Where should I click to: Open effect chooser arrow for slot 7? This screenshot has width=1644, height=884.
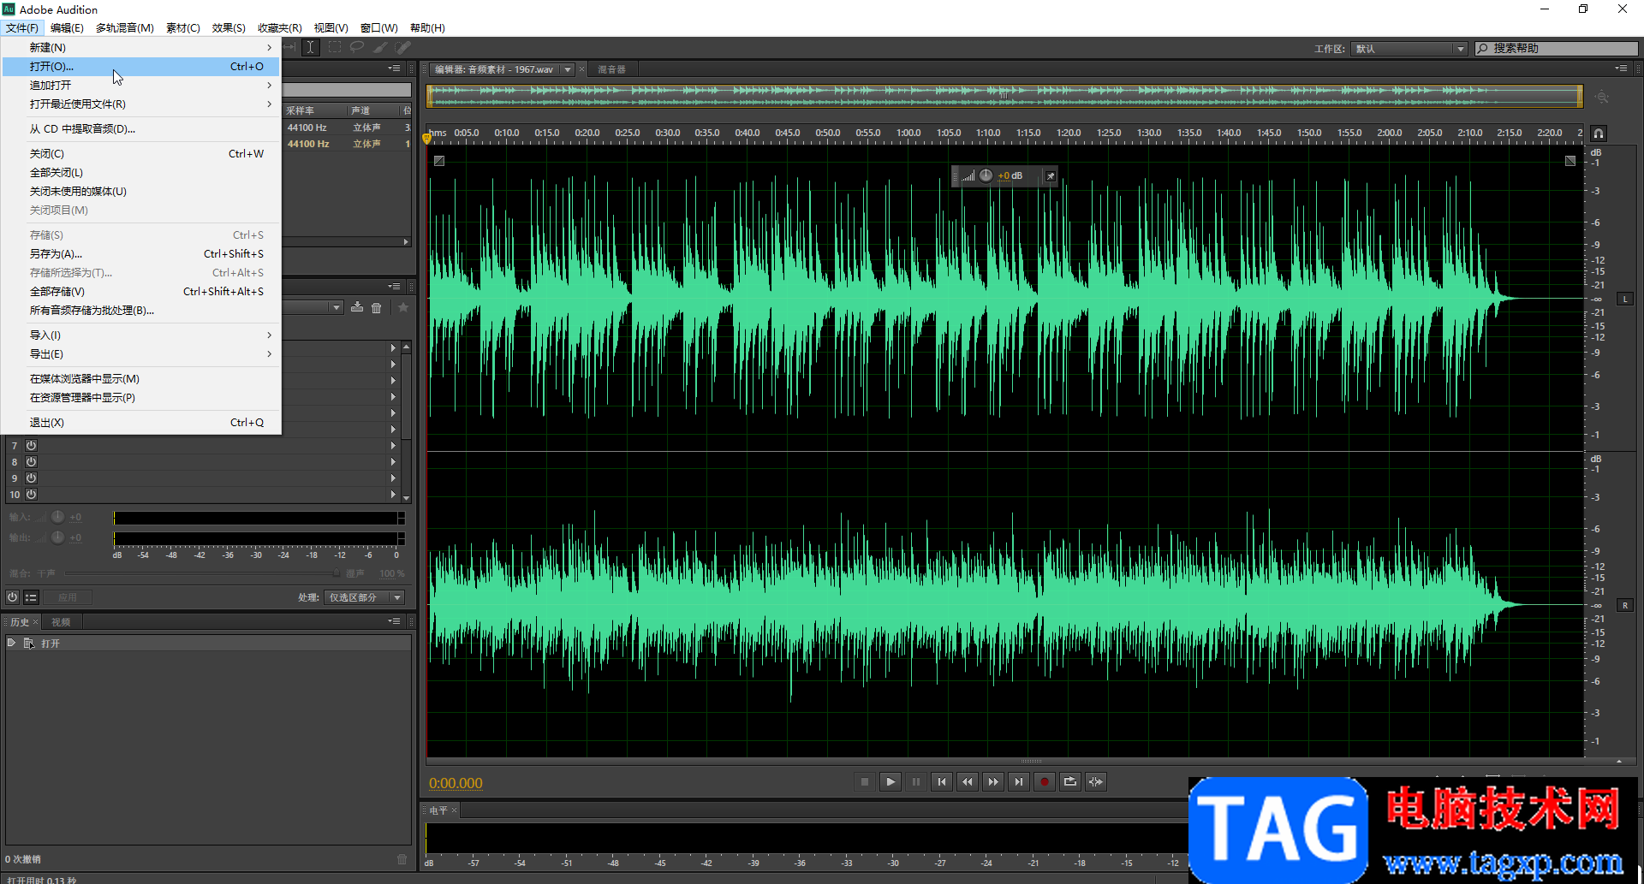click(x=393, y=445)
